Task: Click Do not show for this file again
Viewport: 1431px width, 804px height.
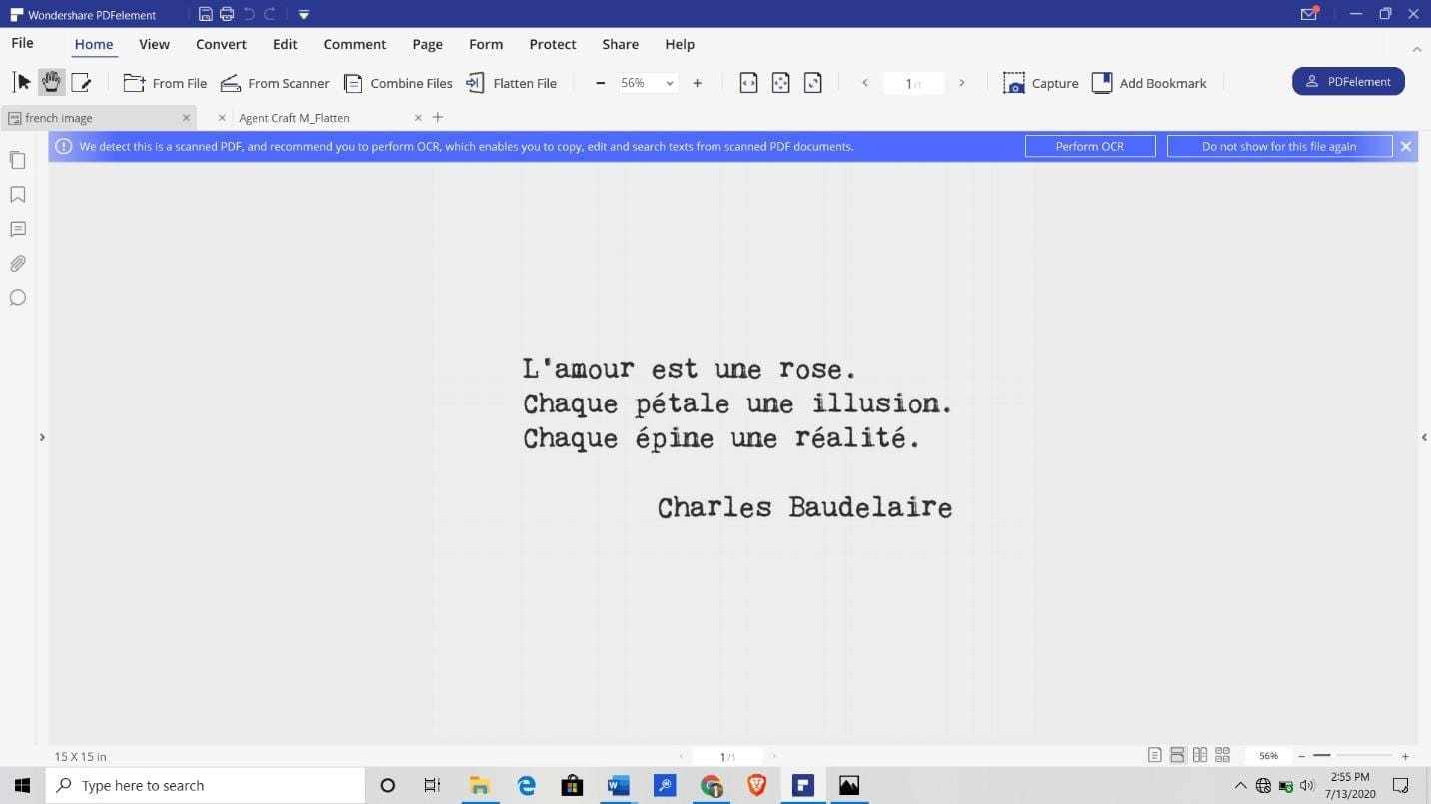Action: pyautogui.click(x=1278, y=146)
